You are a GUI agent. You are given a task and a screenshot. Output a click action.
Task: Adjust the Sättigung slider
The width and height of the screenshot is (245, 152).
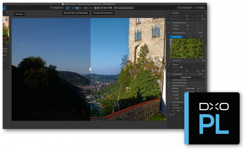pos(187,29)
